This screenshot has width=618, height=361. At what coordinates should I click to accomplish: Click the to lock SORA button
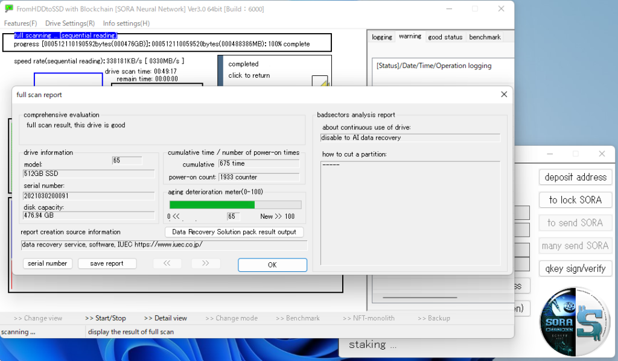pyautogui.click(x=575, y=200)
